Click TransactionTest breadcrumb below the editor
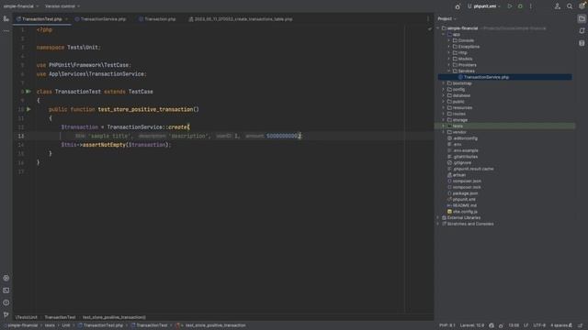Image resolution: width=588 pixels, height=330 pixels. [x=60, y=317]
